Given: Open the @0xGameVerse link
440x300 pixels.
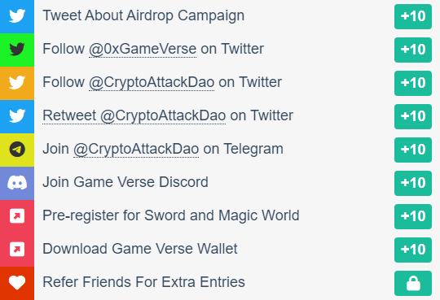Looking at the screenshot, I should click(x=143, y=50).
